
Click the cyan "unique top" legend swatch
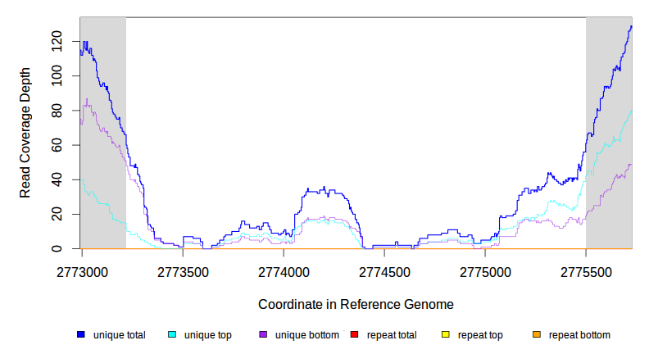coord(172,335)
